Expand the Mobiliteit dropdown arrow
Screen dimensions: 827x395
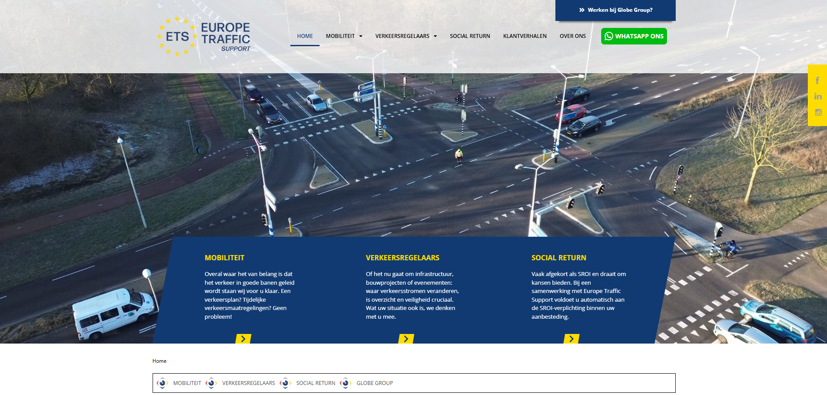pyautogui.click(x=361, y=36)
